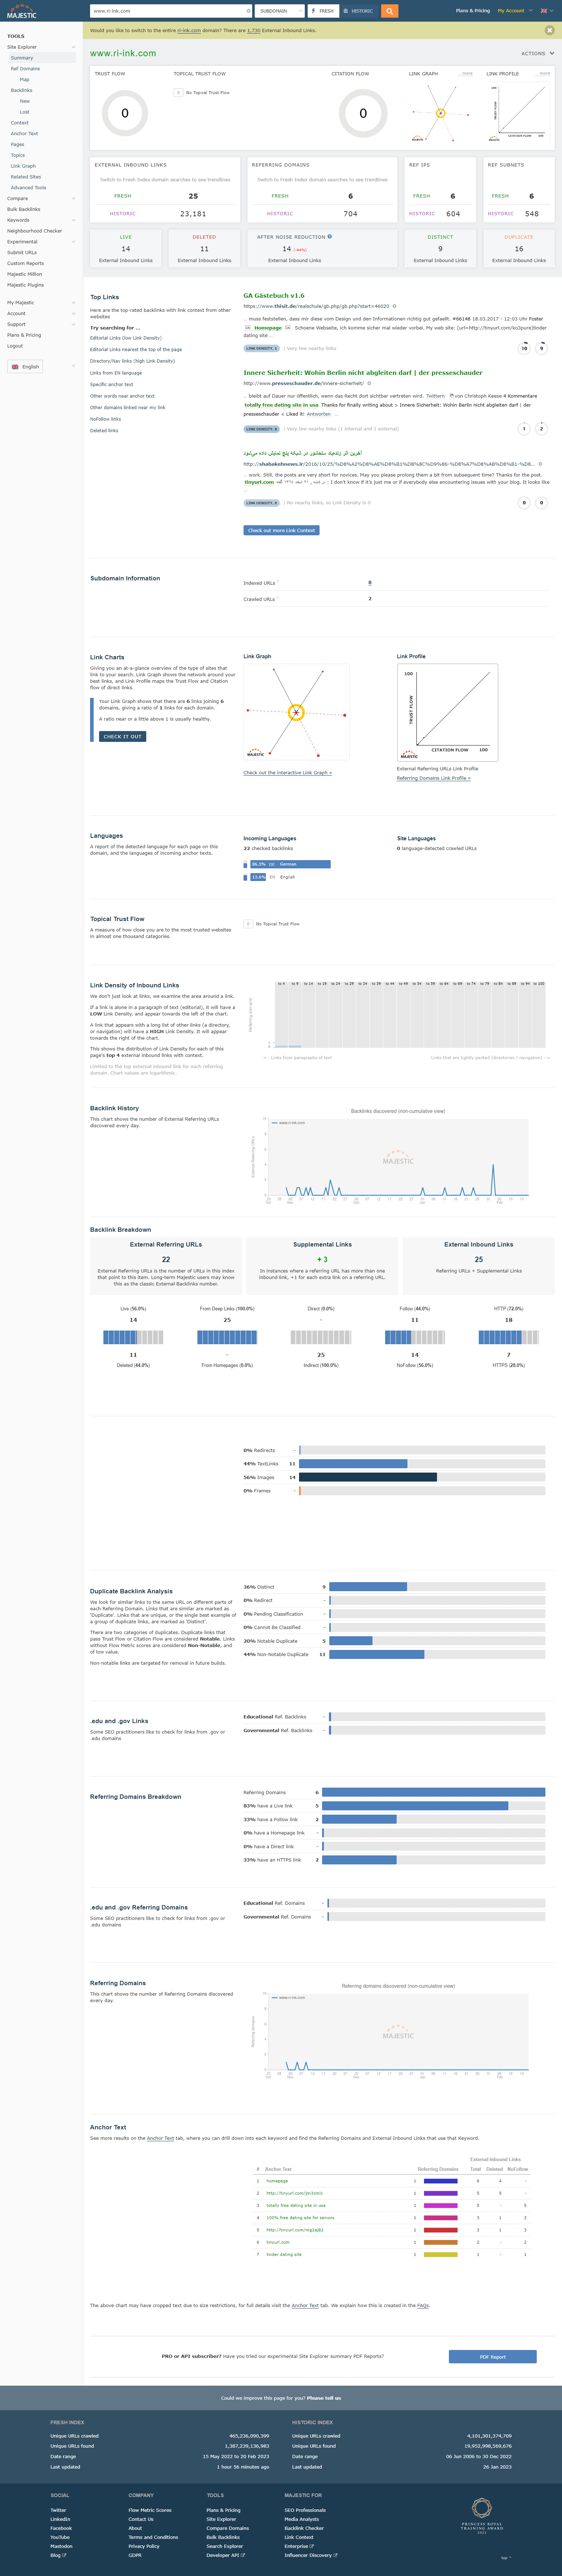Open the language flag selector in the top bar
The height and width of the screenshot is (2576, 562).
pos(546,11)
